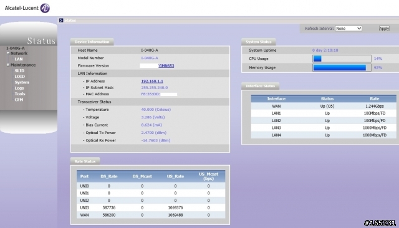
Task: Click the UNI3 US_Rate value 1069376
Action: 175,207
